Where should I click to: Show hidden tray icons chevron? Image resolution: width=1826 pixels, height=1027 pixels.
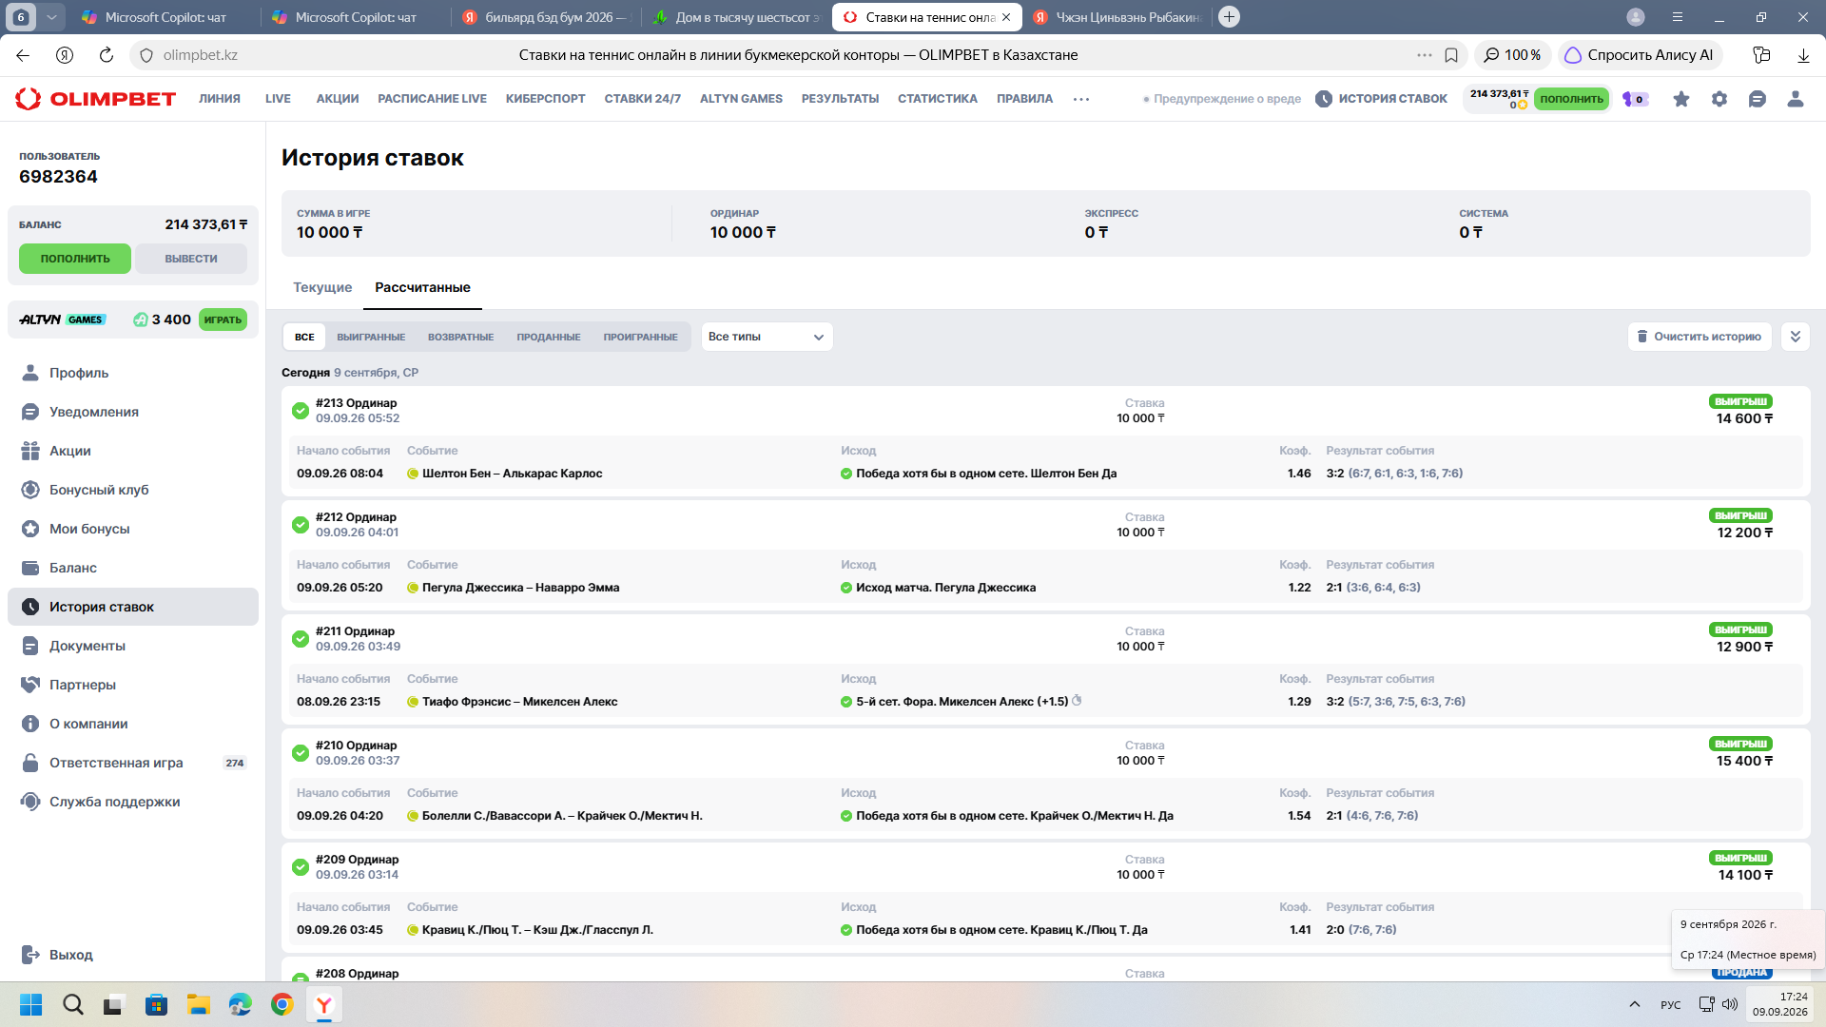click(x=1634, y=1004)
